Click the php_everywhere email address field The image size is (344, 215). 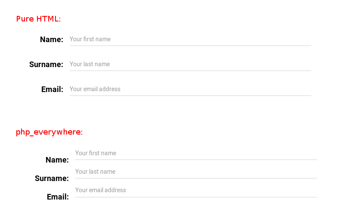coord(196,190)
